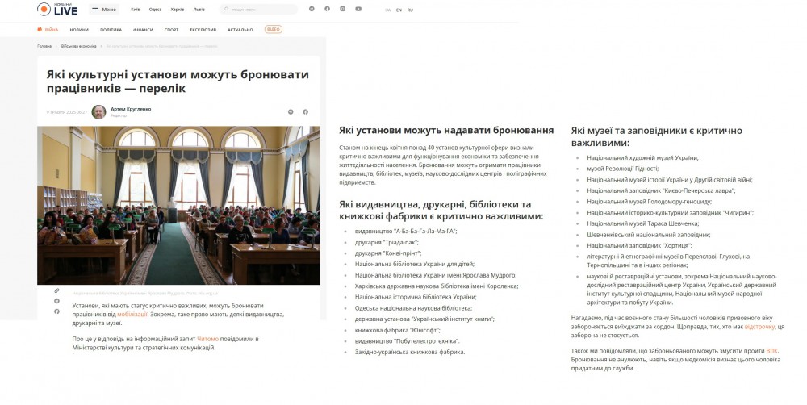Copy article link icon below the photo

56,290
